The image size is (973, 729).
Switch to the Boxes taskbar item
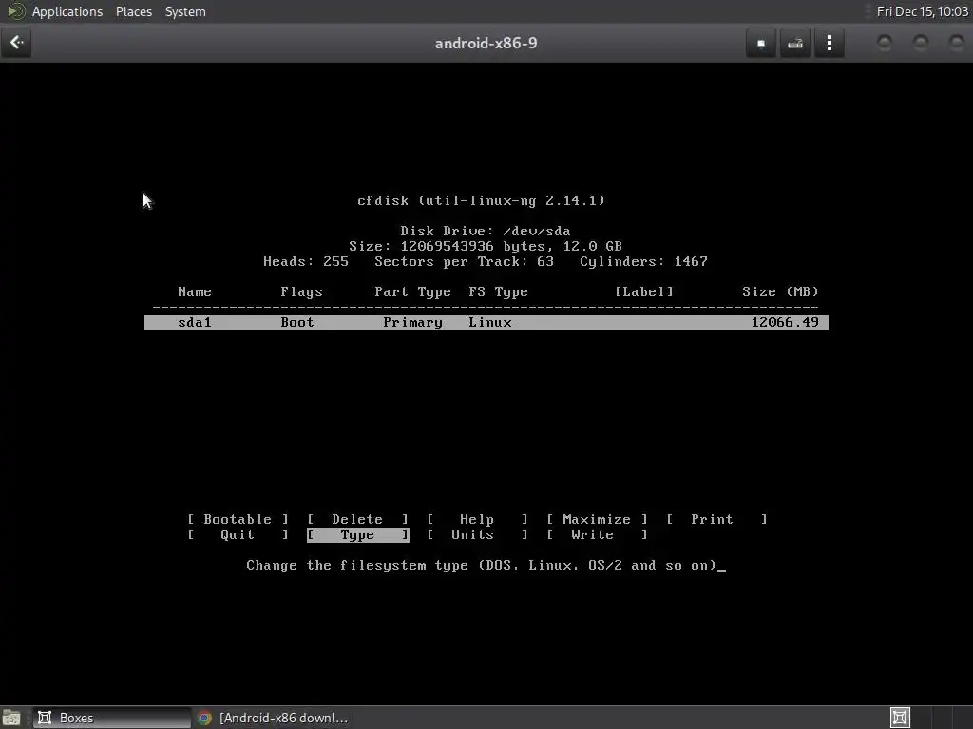click(112, 718)
